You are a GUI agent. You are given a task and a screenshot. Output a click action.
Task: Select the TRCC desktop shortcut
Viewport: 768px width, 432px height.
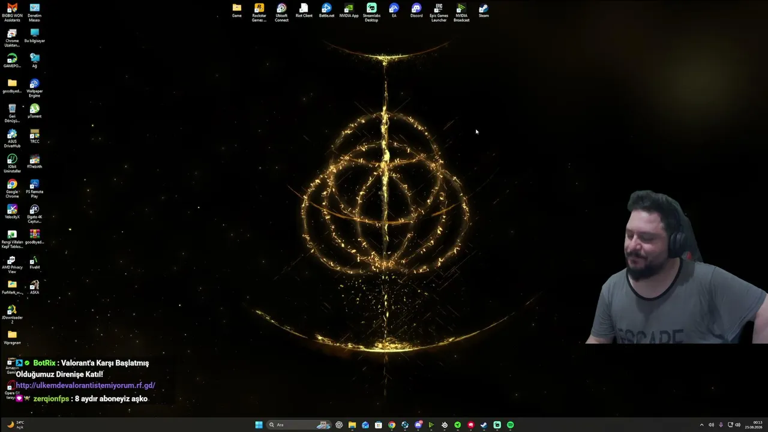tap(35, 137)
